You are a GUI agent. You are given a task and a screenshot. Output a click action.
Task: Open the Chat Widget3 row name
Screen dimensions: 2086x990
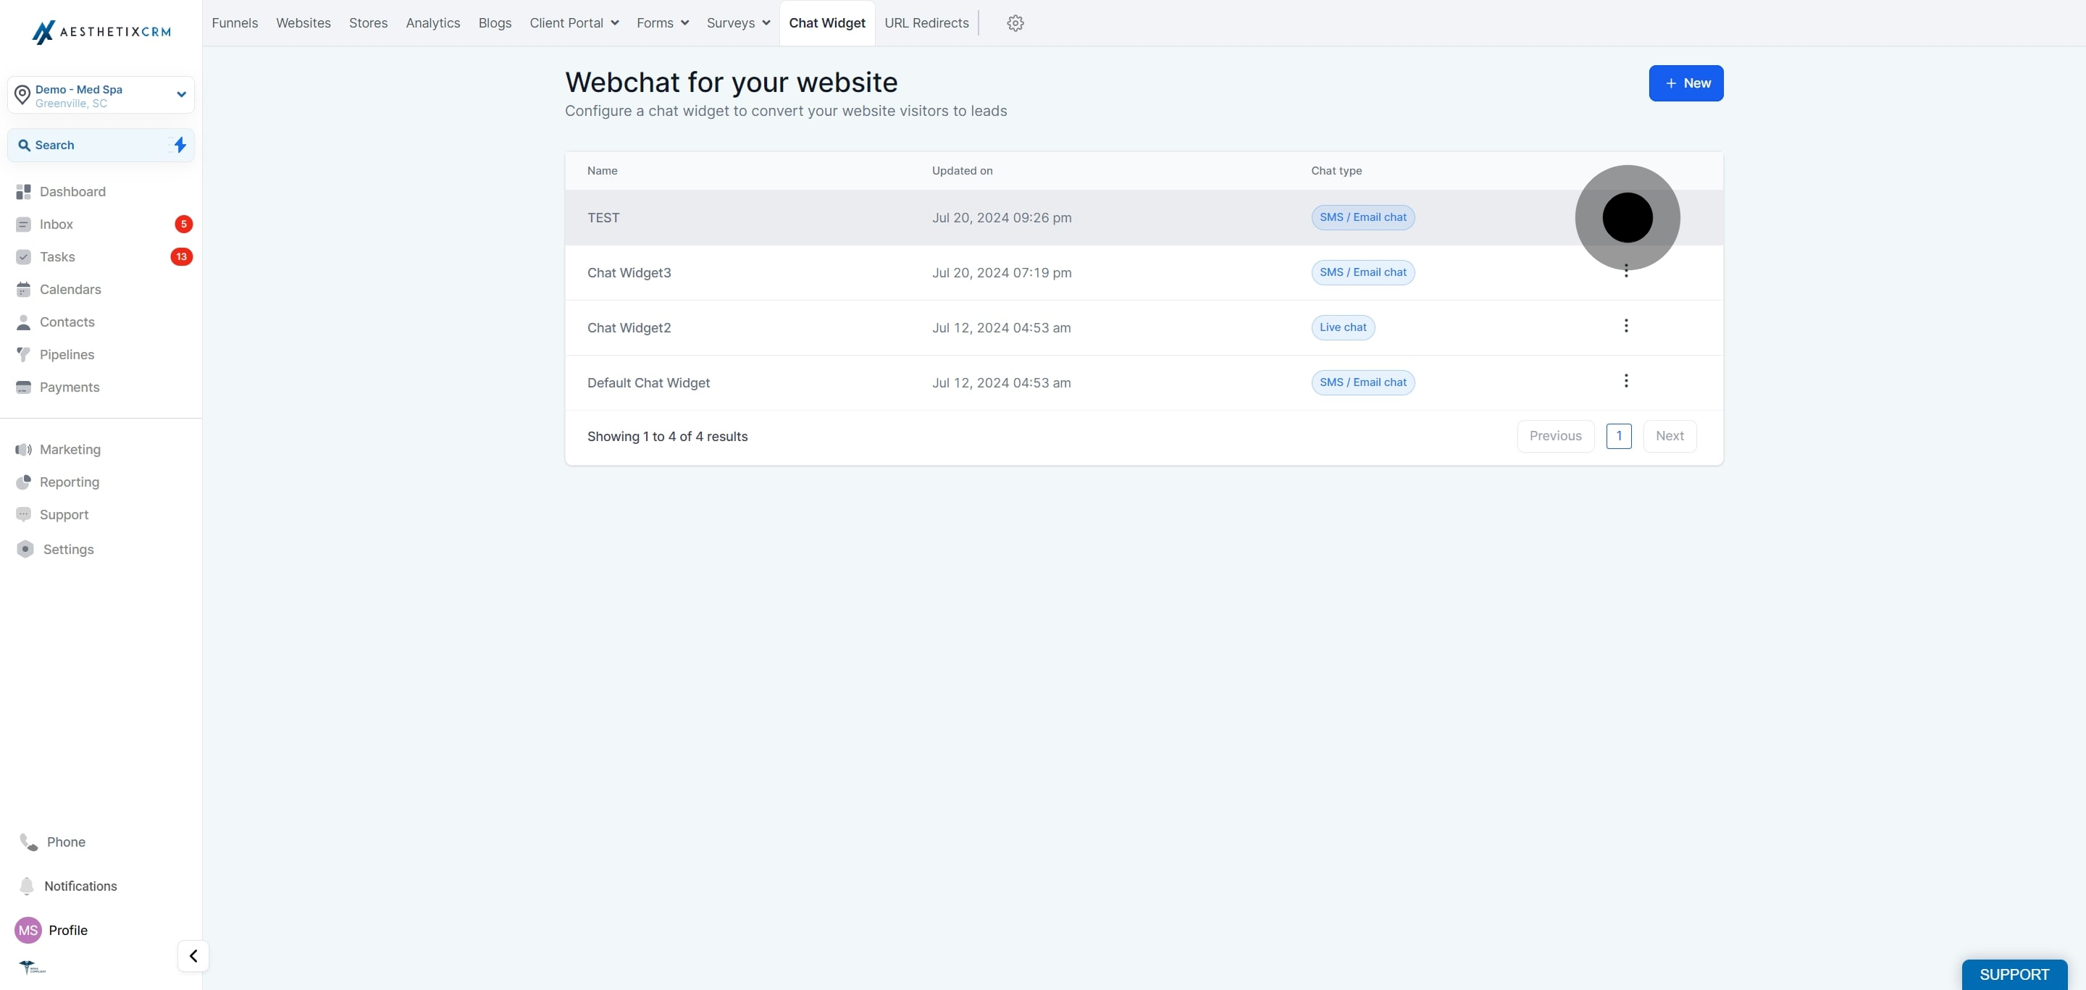pyautogui.click(x=629, y=273)
